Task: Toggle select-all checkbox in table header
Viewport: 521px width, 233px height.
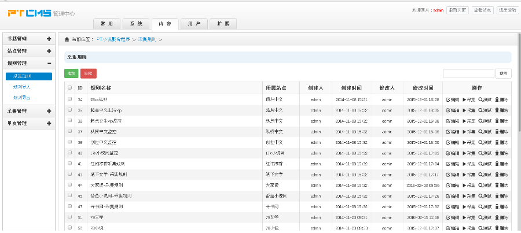Action: click(x=70, y=88)
